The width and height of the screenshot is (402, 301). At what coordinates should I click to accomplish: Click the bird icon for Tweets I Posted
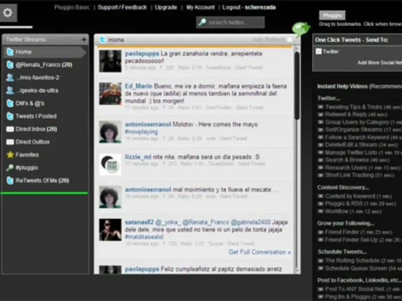tap(10, 116)
